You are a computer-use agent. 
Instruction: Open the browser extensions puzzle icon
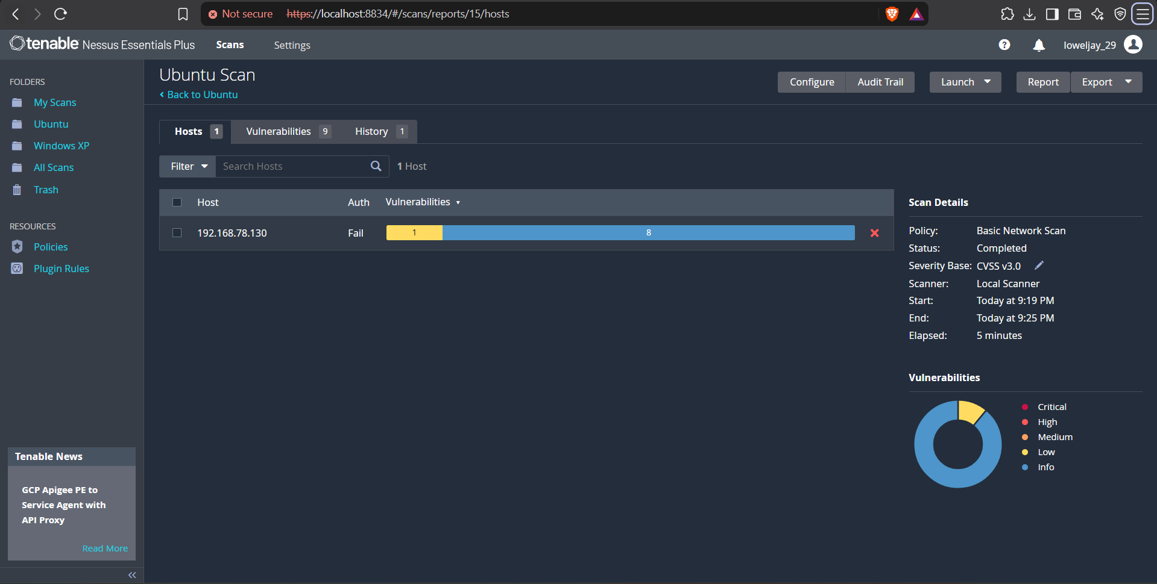(1007, 14)
